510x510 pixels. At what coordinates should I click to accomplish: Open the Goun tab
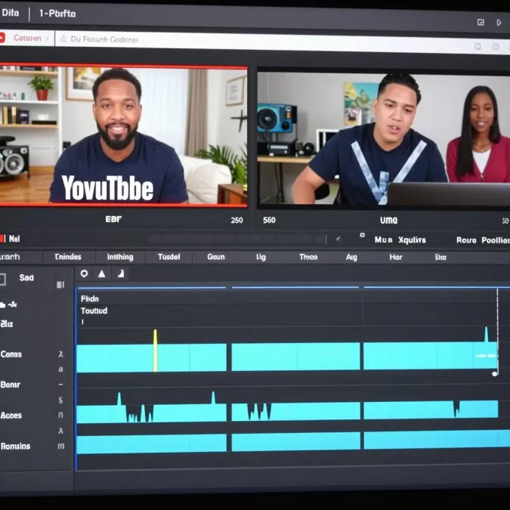(x=216, y=257)
